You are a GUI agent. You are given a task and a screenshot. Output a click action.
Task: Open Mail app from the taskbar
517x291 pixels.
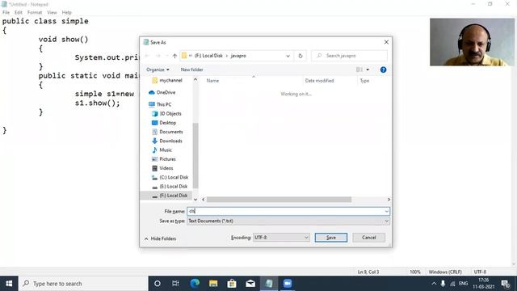pos(250,284)
